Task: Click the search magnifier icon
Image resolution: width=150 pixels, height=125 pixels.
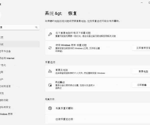Action: tap(36, 27)
